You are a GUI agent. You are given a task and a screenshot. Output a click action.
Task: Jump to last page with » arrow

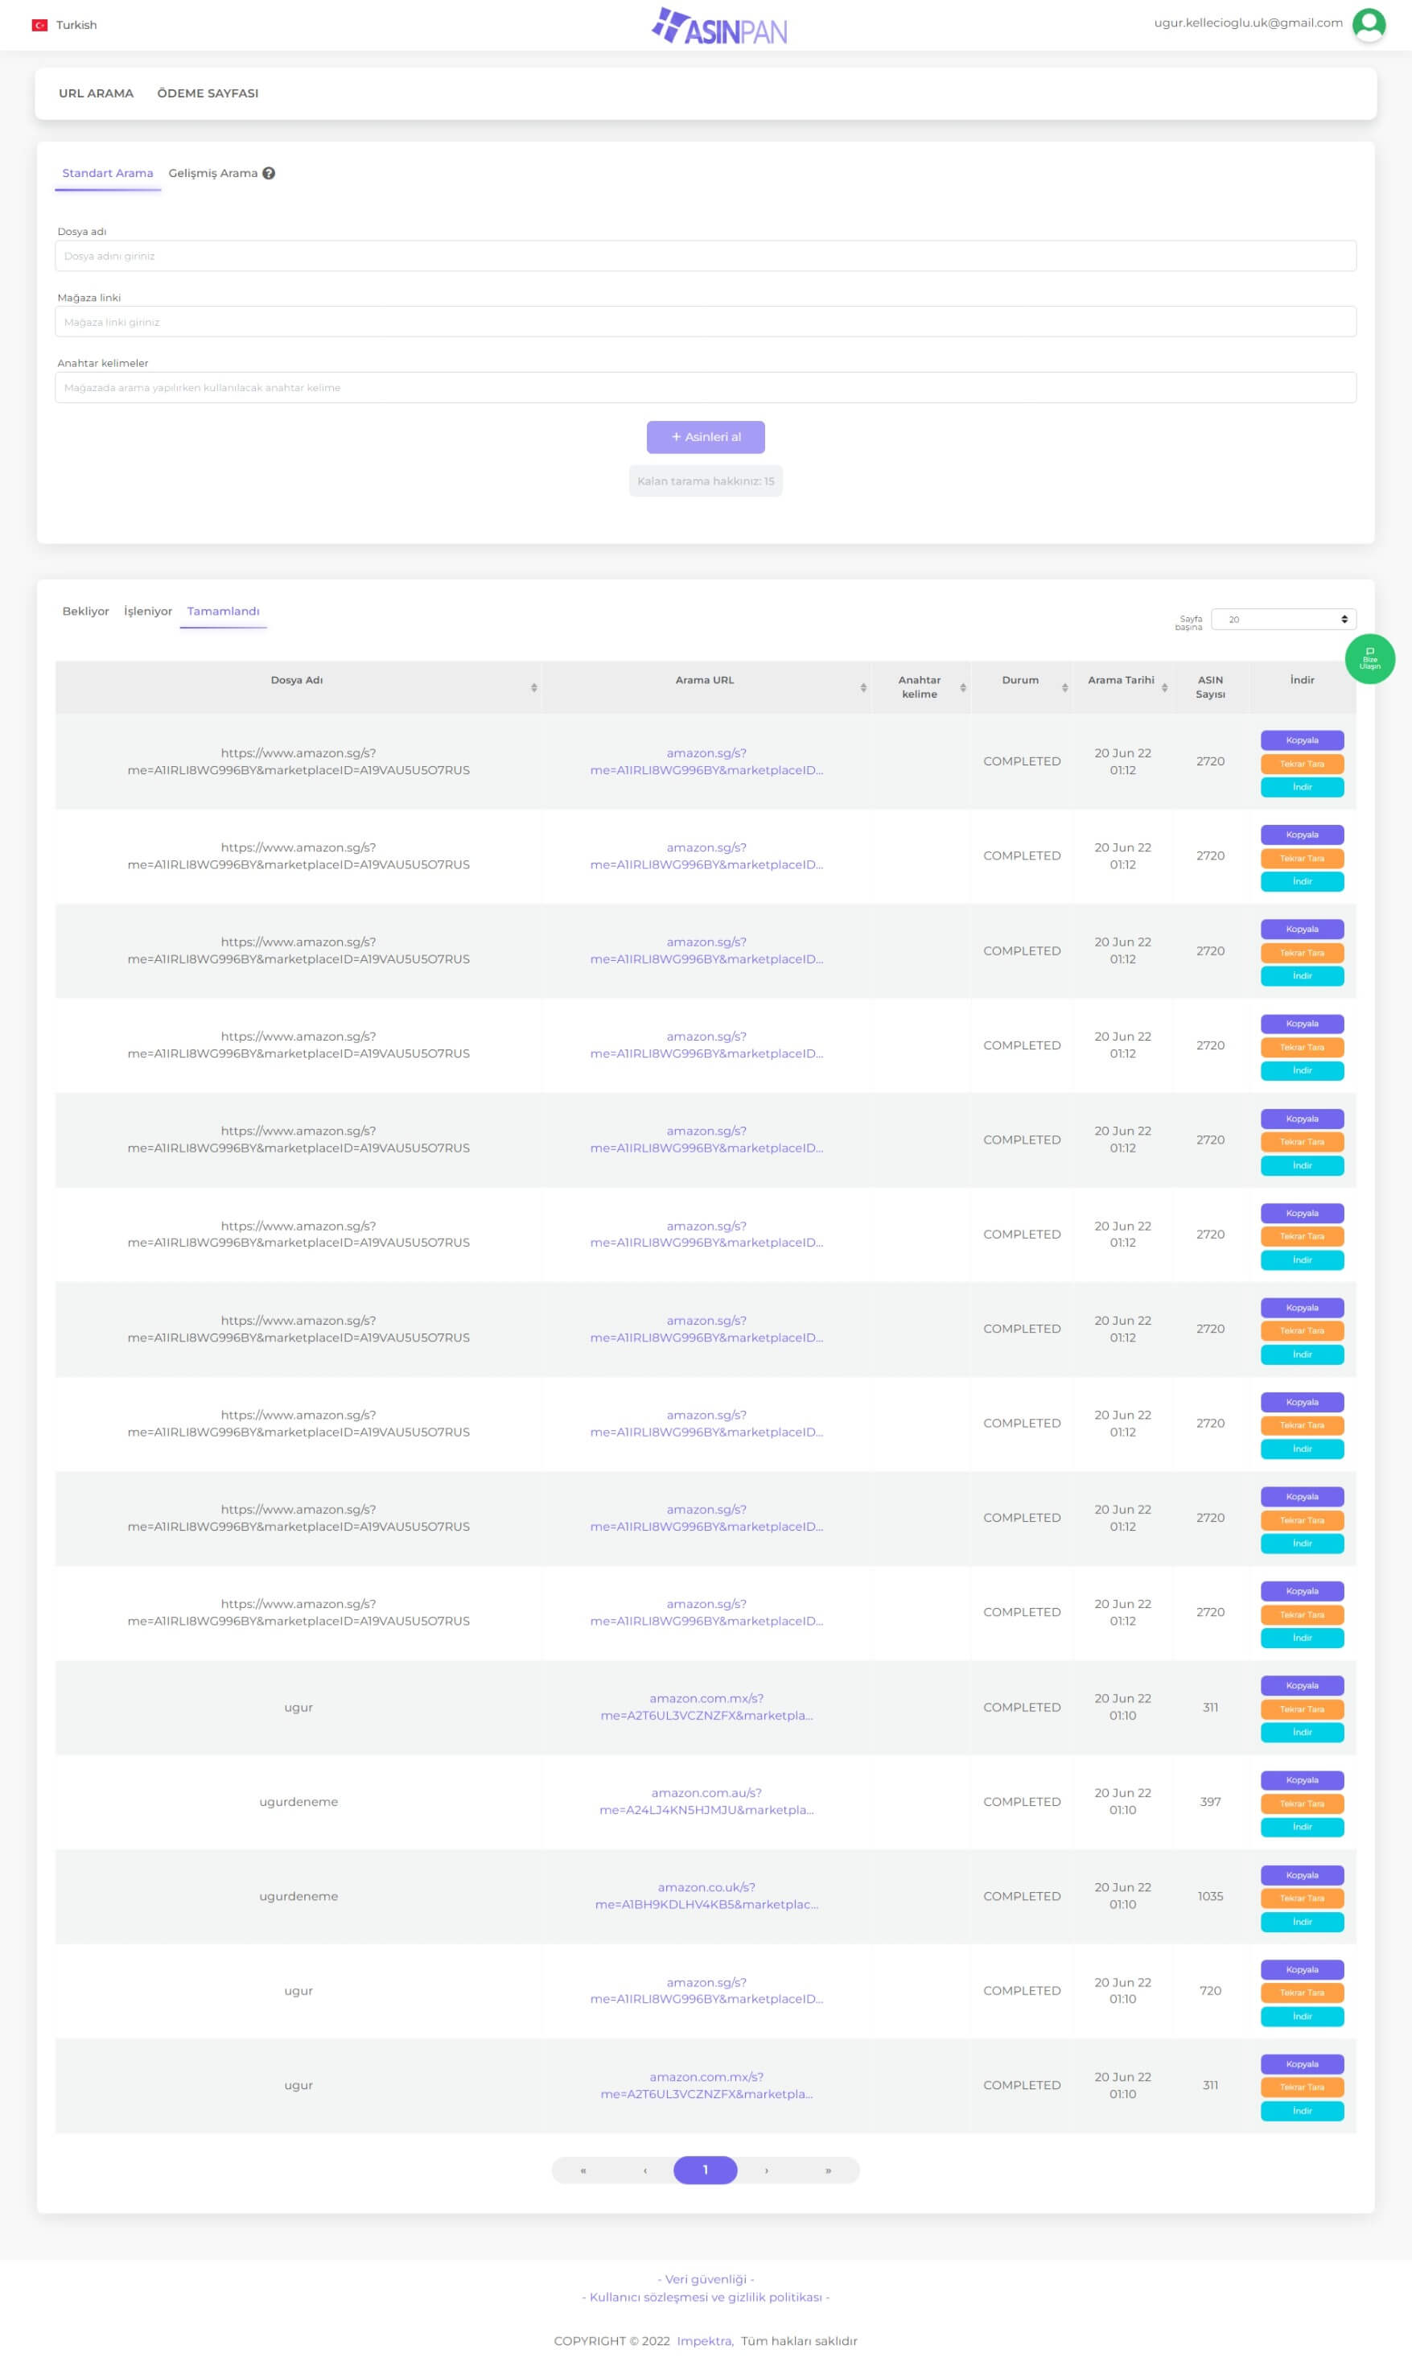828,2170
